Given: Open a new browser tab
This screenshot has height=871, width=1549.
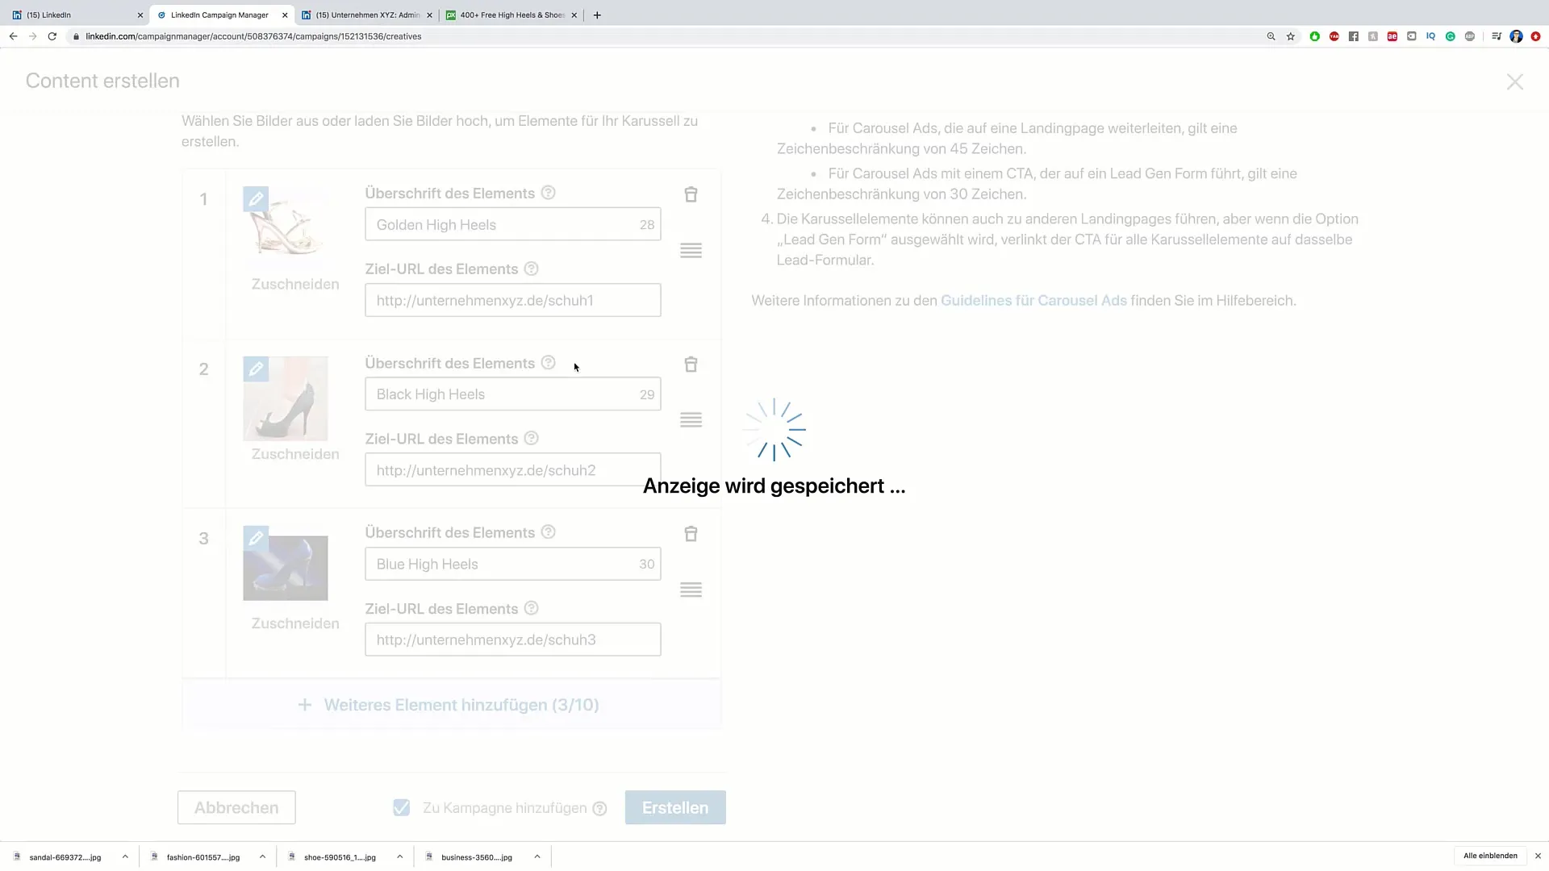Looking at the screenshot, I should coord(597,15).
